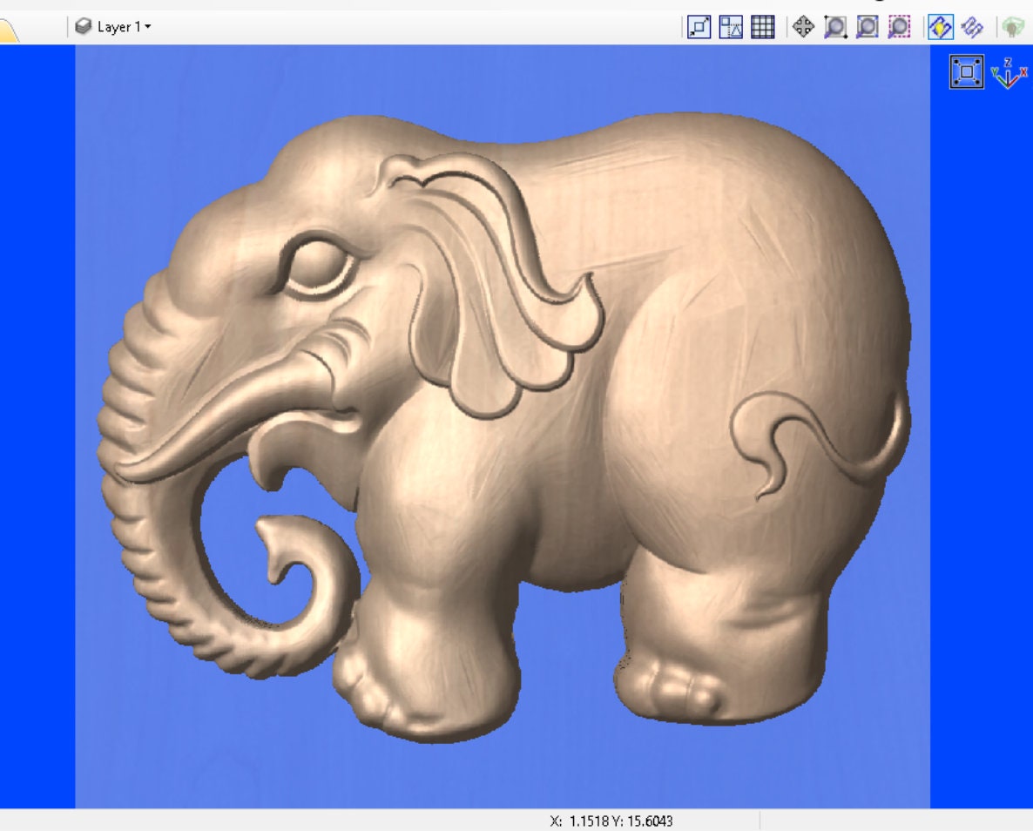Click the Layer 1 label

click(118, 26)
